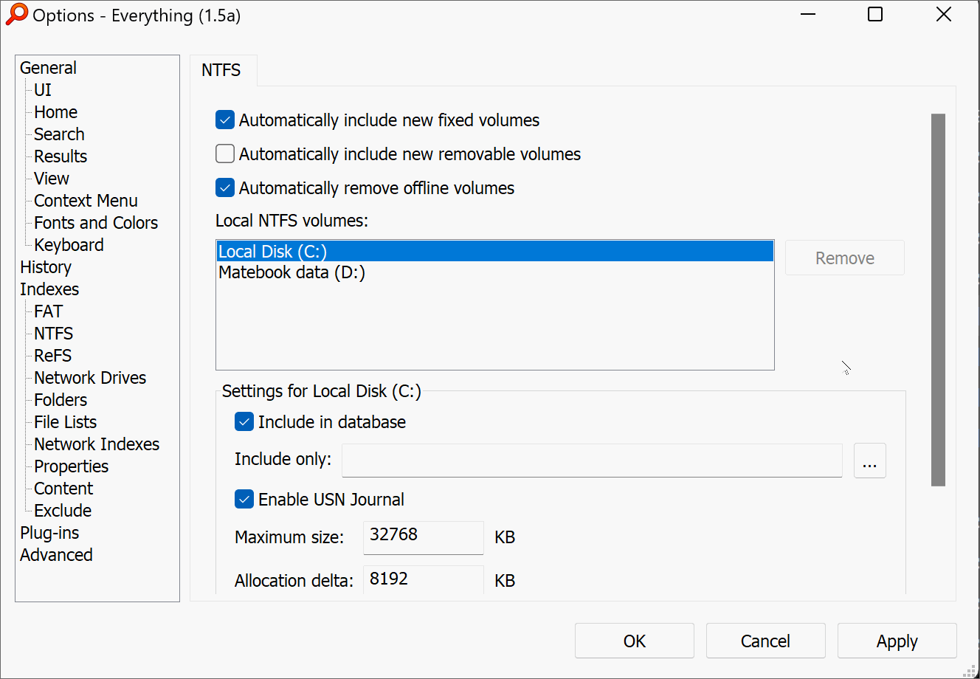
Task: Select Local Disk (C:) in the volumes list
Action: click(495, 252)
